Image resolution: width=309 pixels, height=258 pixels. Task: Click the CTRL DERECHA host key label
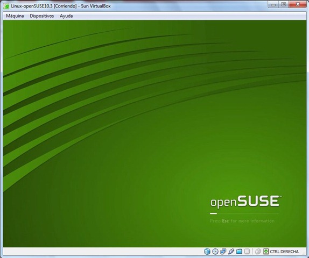point(284,252)
